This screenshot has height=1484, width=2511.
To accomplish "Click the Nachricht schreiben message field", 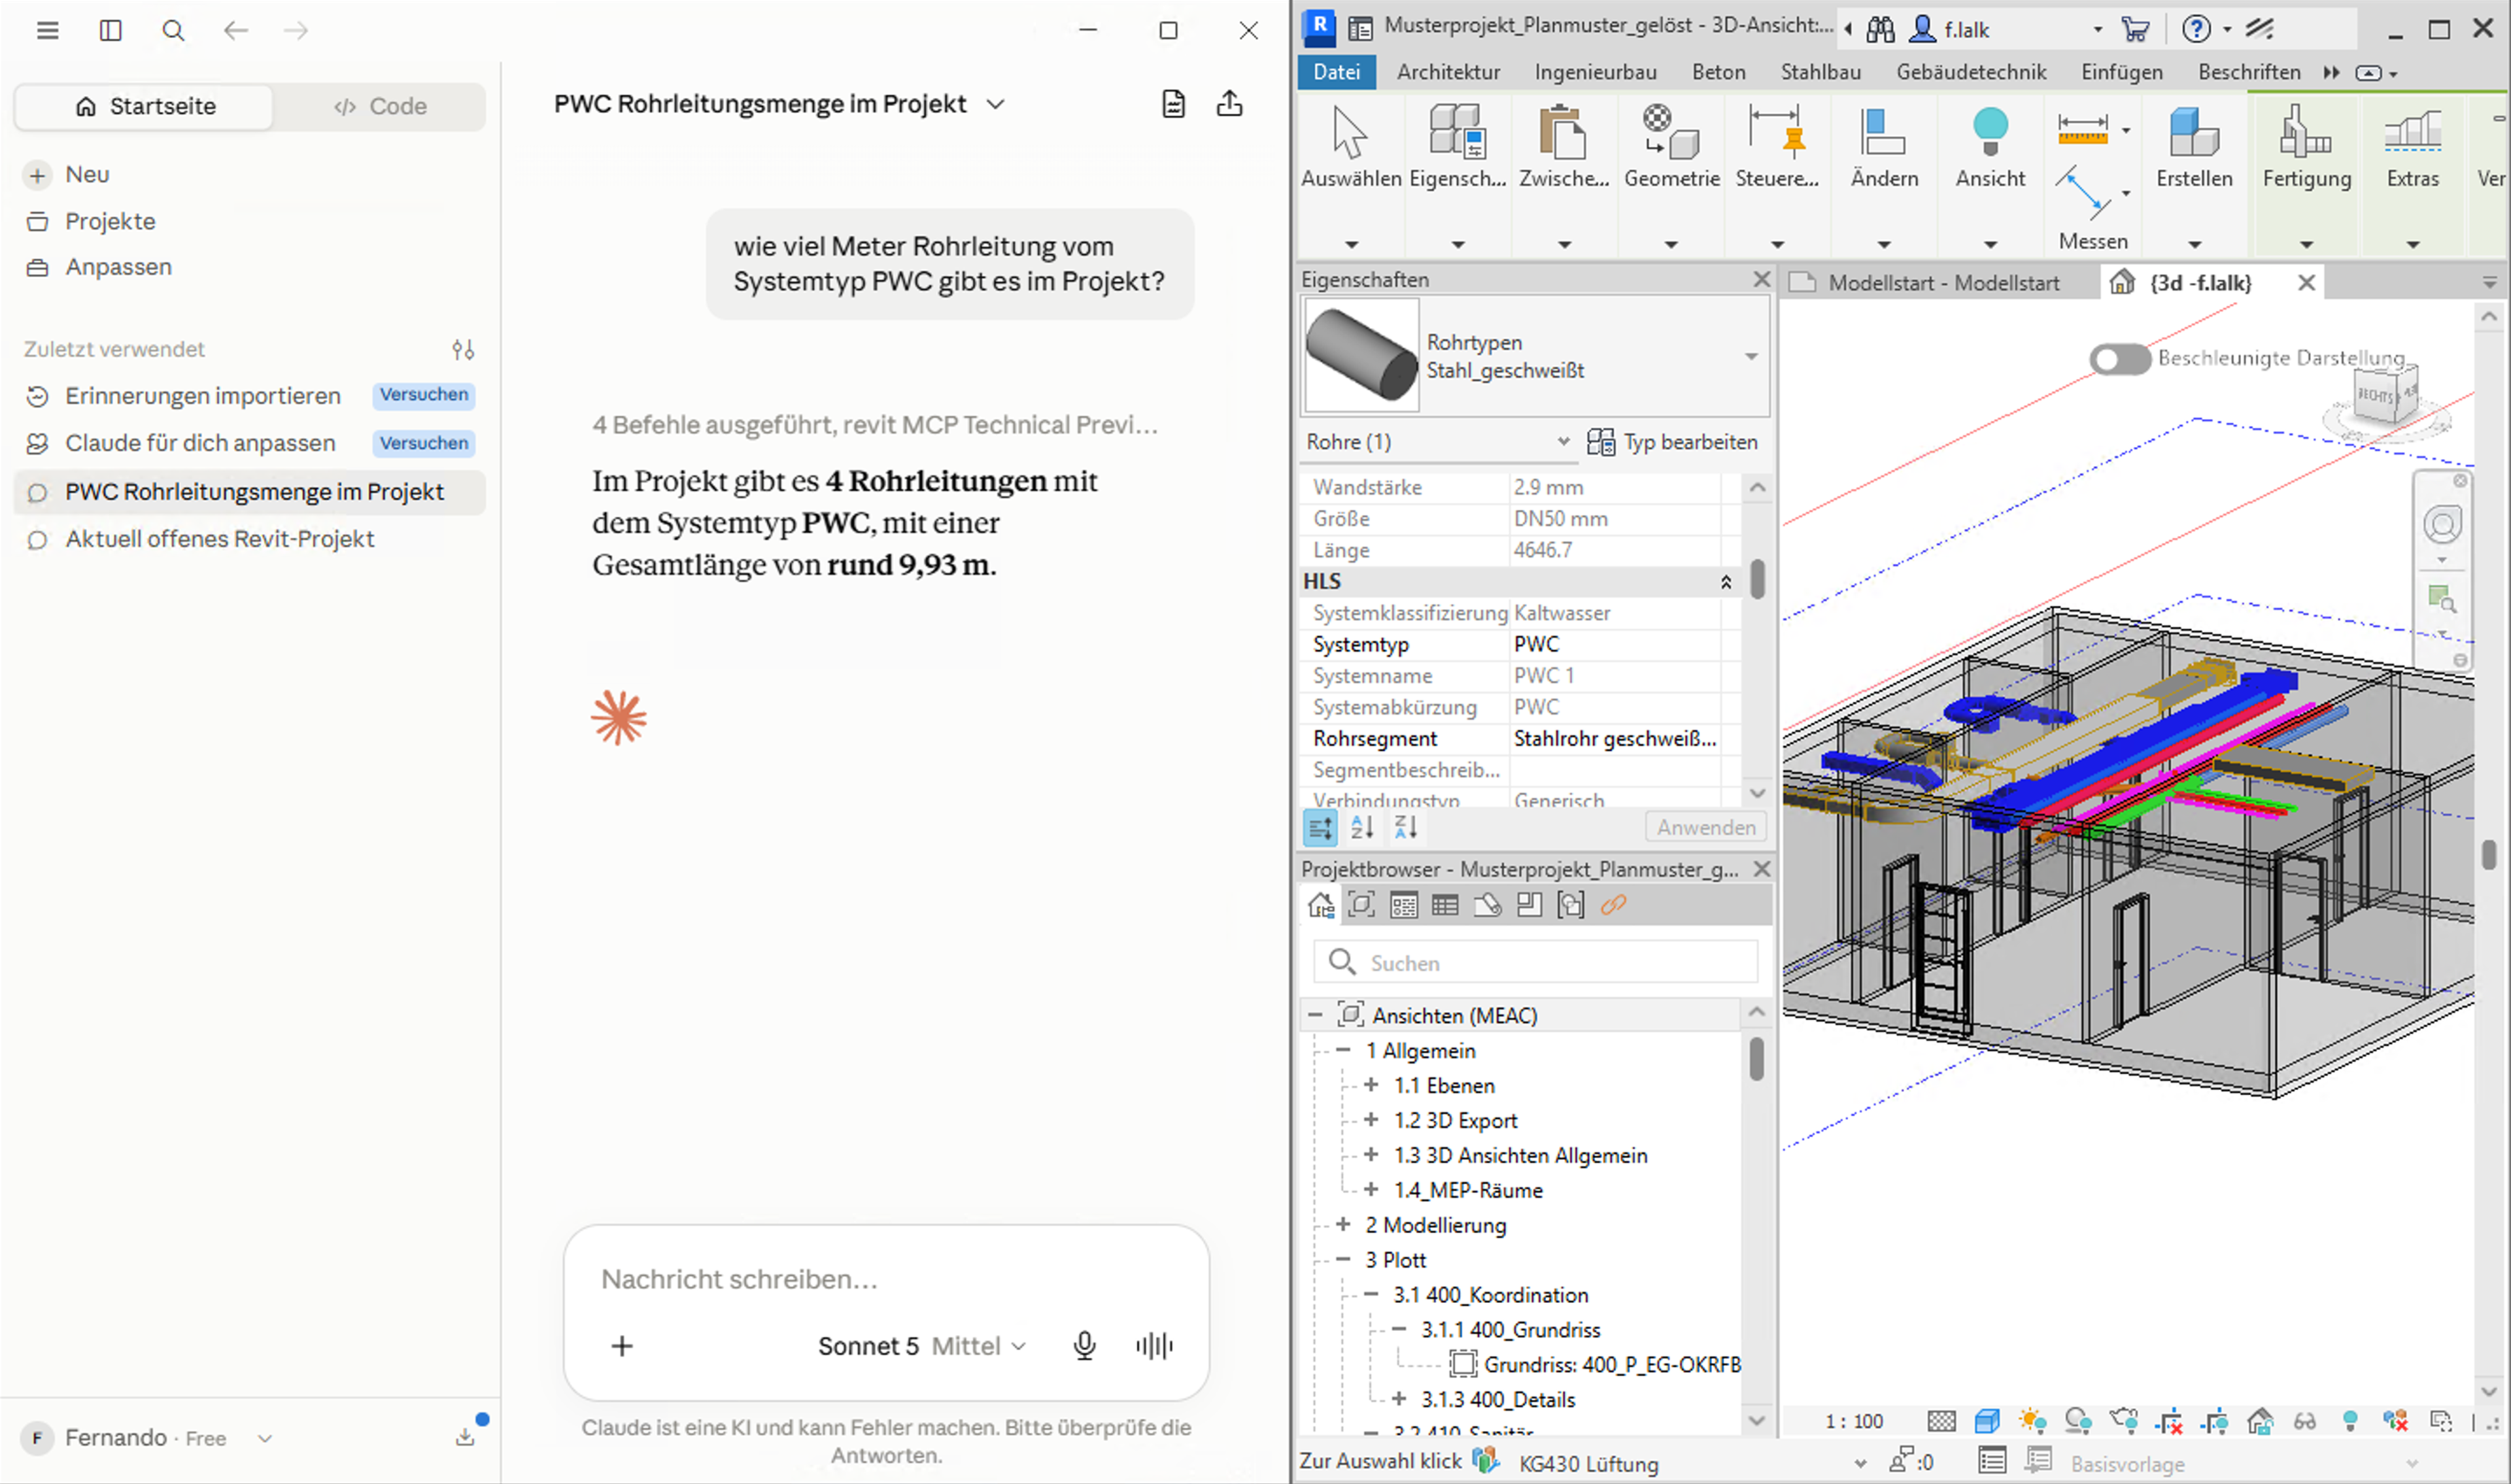I will pyautogui.click(x=886, y=1279).
